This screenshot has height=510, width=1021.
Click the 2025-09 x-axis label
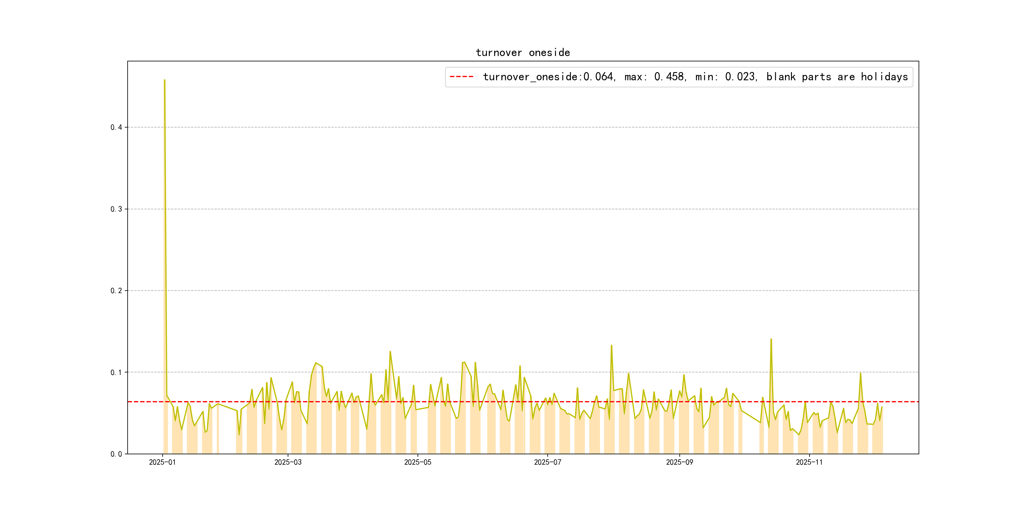(x=679, y=462)
